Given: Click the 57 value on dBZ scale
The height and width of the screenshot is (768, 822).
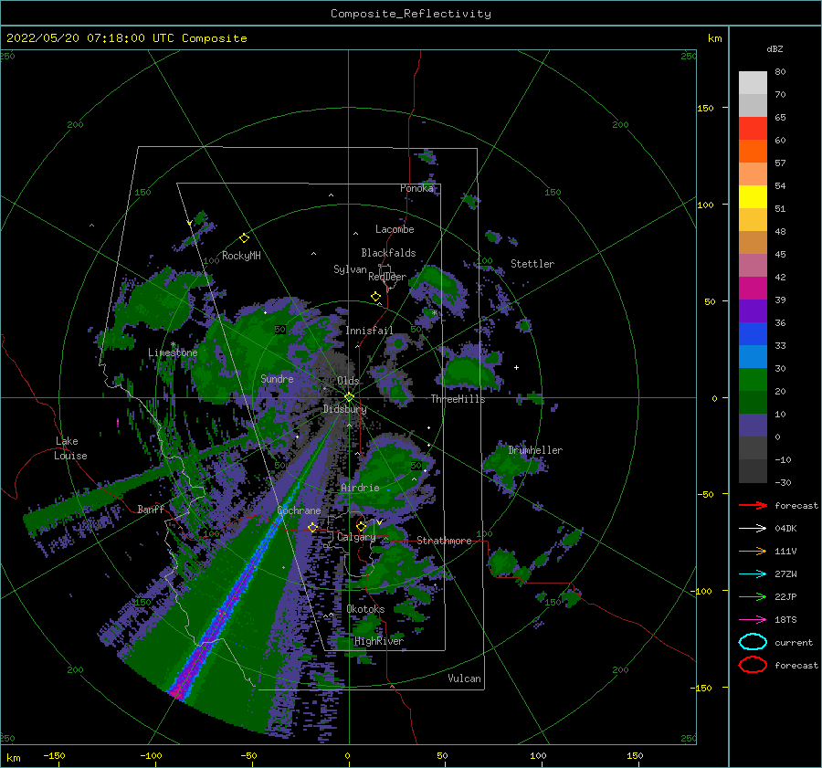Looking at the screenshot, I should 780,163.
